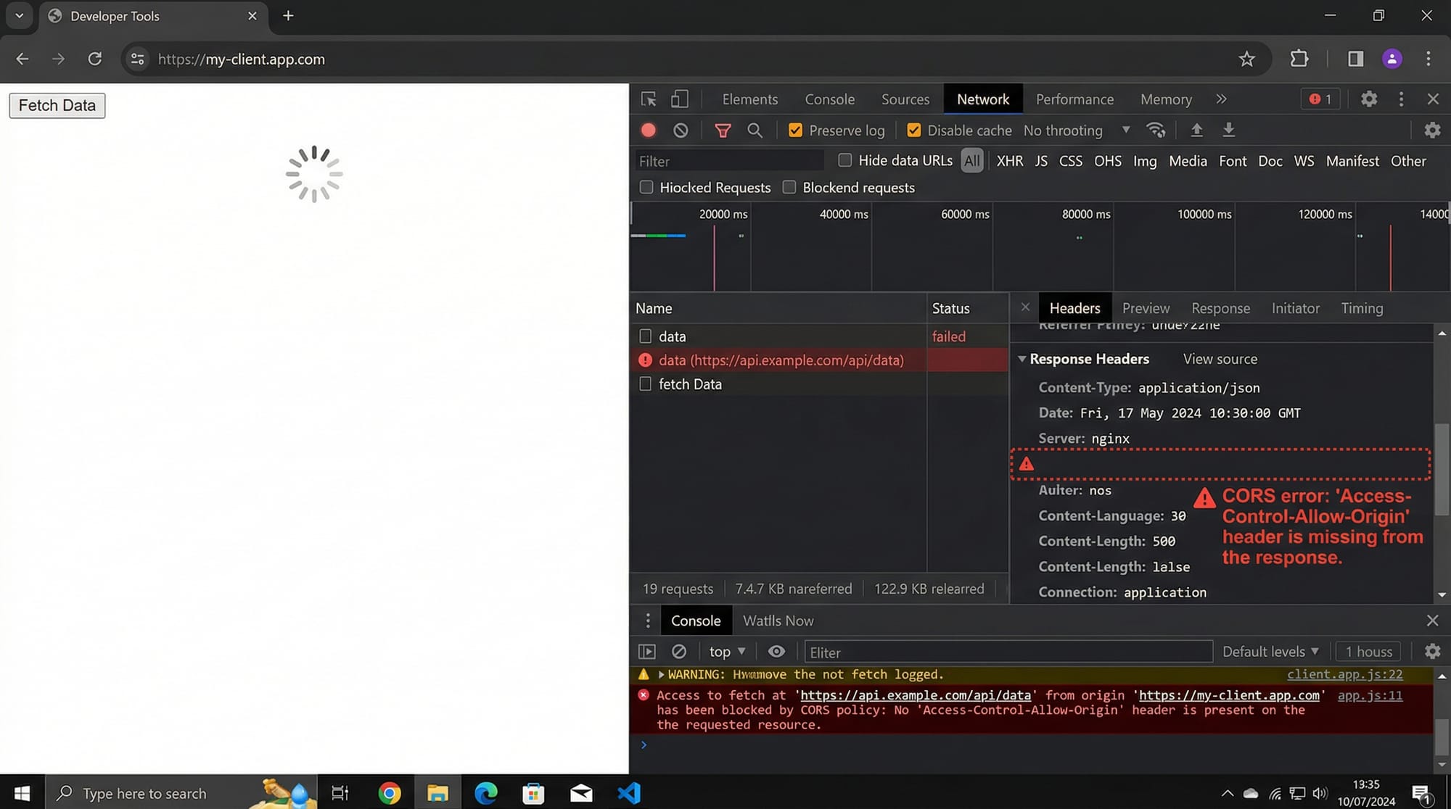The width and height of the screenshot is (1451, 809).
Task: Collapse the Response Headers section
Action: pos(1022,359)
